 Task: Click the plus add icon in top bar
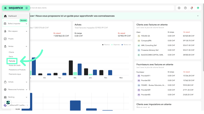click(x=179, y=8)
